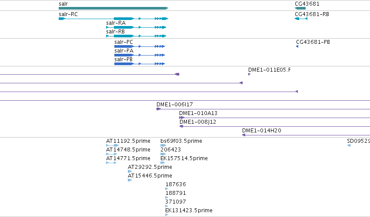Select the CG43681-RB transcript glyph
370x217 pixels.
coord(301,19)
